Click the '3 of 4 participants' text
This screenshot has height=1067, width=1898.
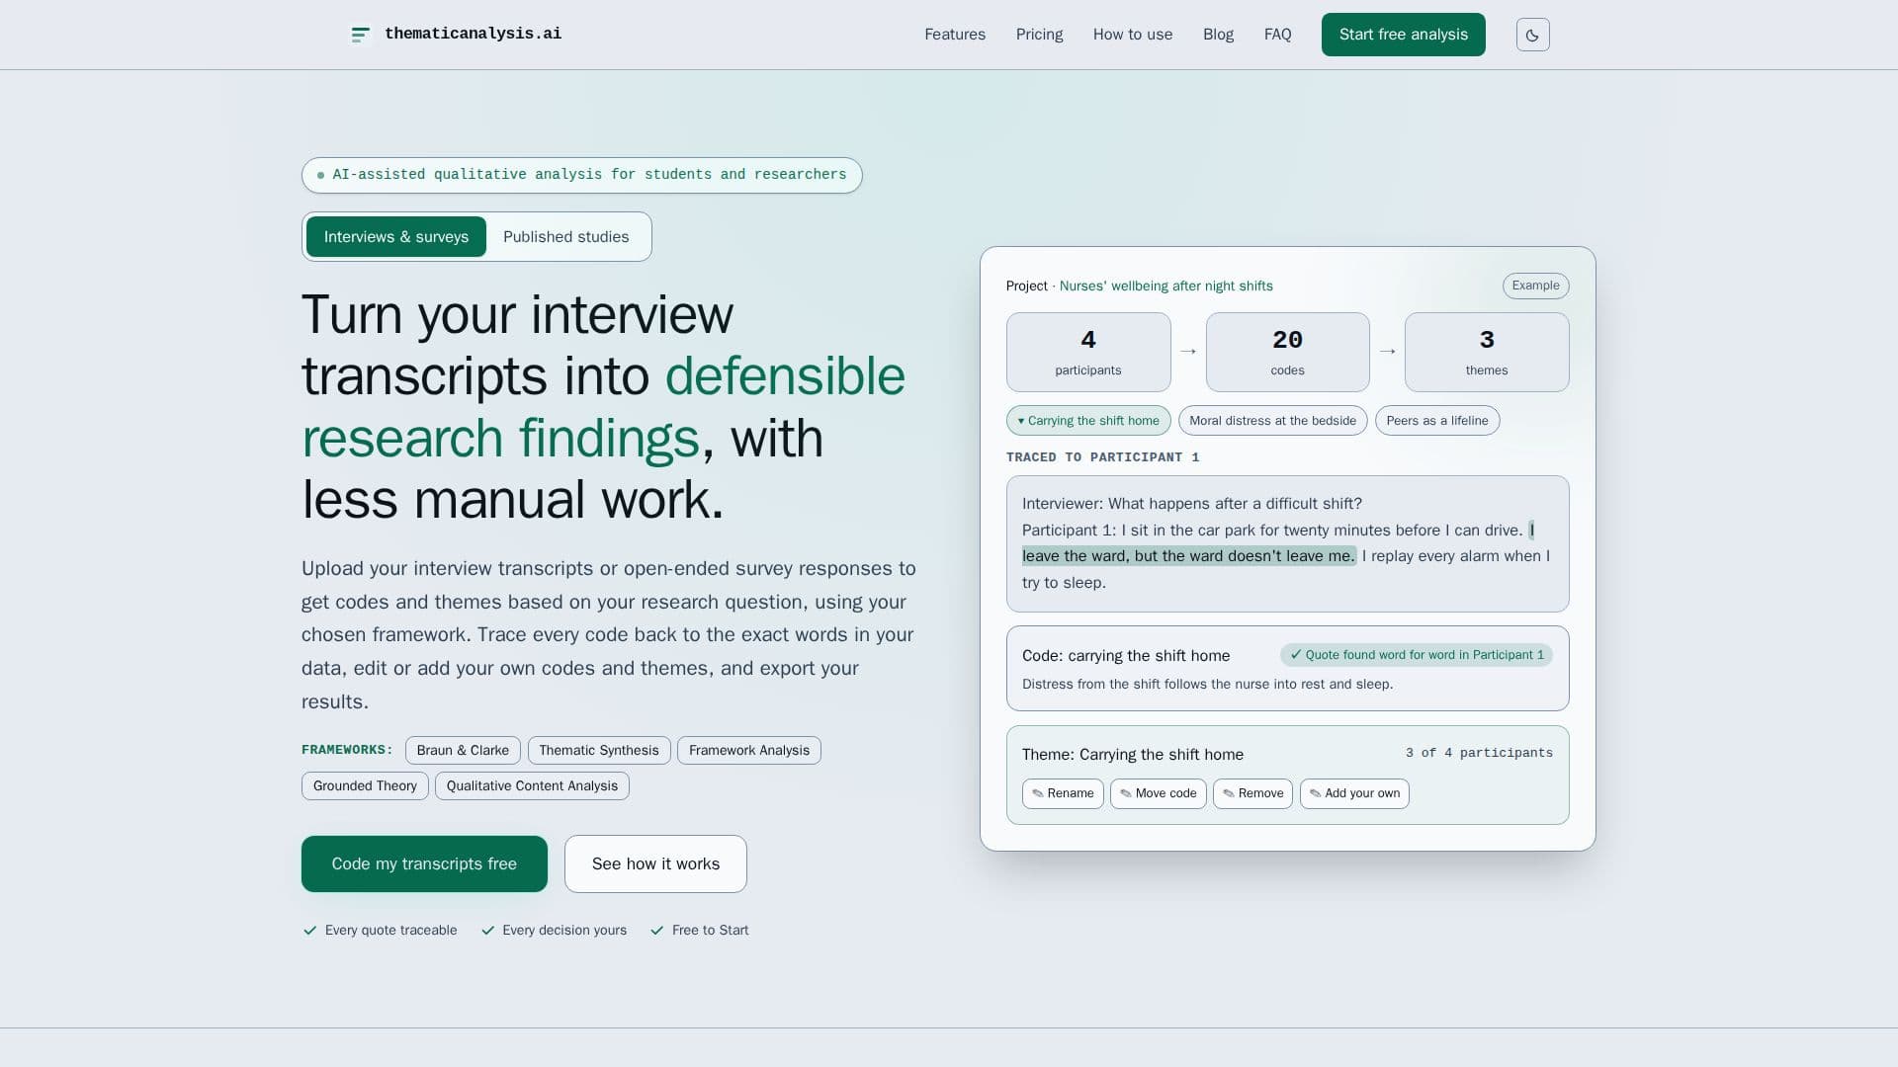pos(1479,753)
